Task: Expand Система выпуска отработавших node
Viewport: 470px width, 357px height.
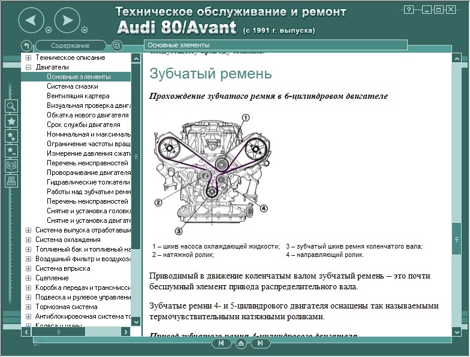Action: [x=29, y=230]
